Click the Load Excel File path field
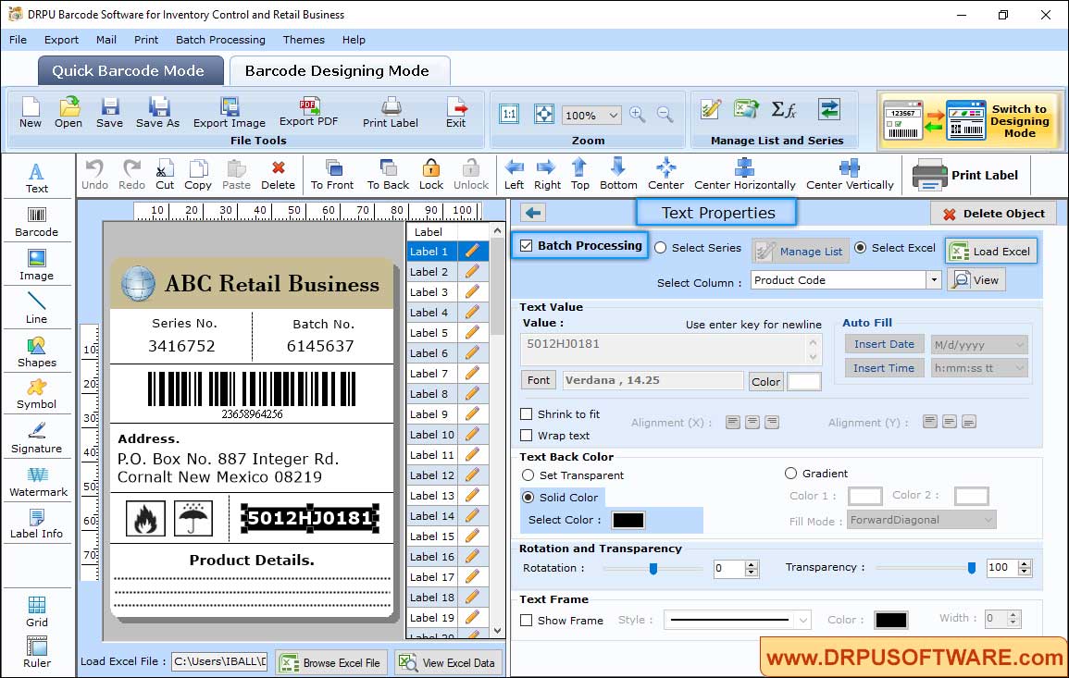1069x678 pixels. coord(218,661)
